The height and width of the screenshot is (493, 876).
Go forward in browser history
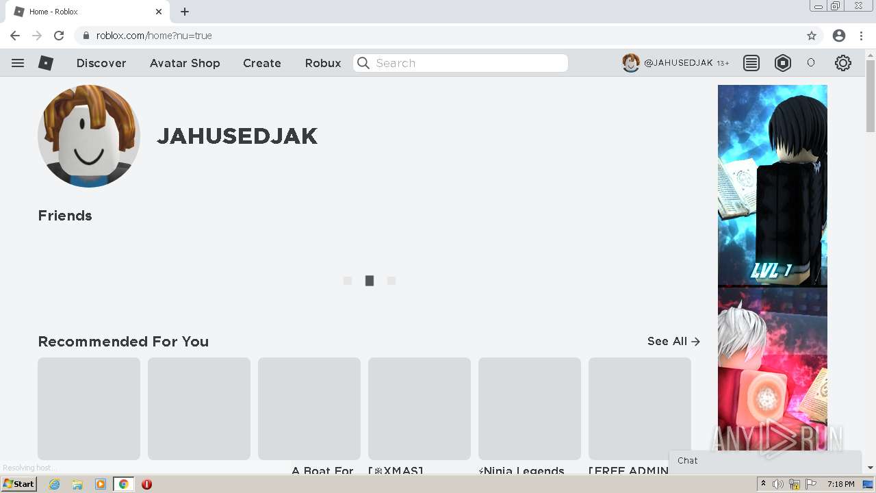click(37, 36)
